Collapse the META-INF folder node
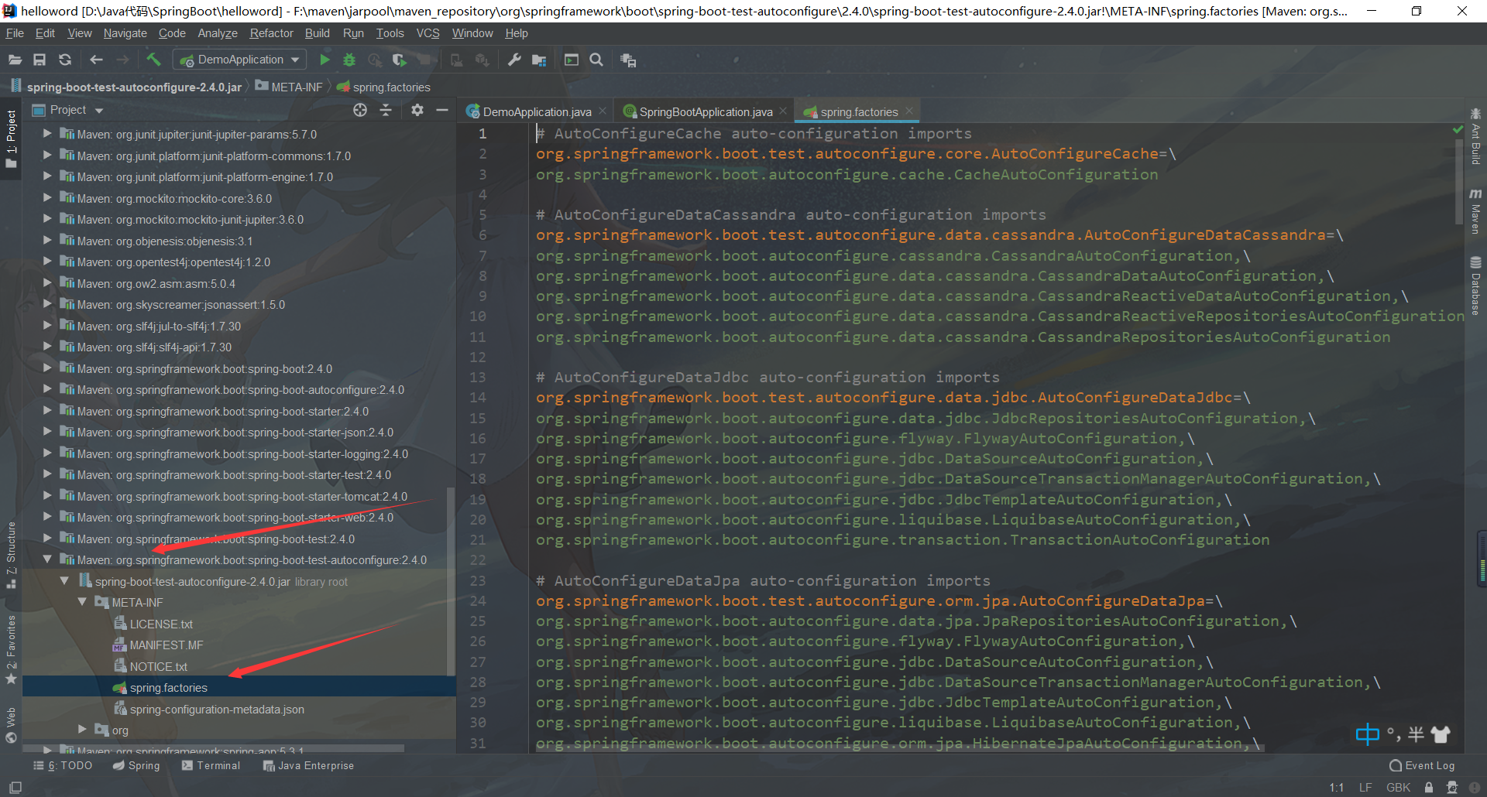This screenshot has width=1487, height=797. click(x=82, y=601)
